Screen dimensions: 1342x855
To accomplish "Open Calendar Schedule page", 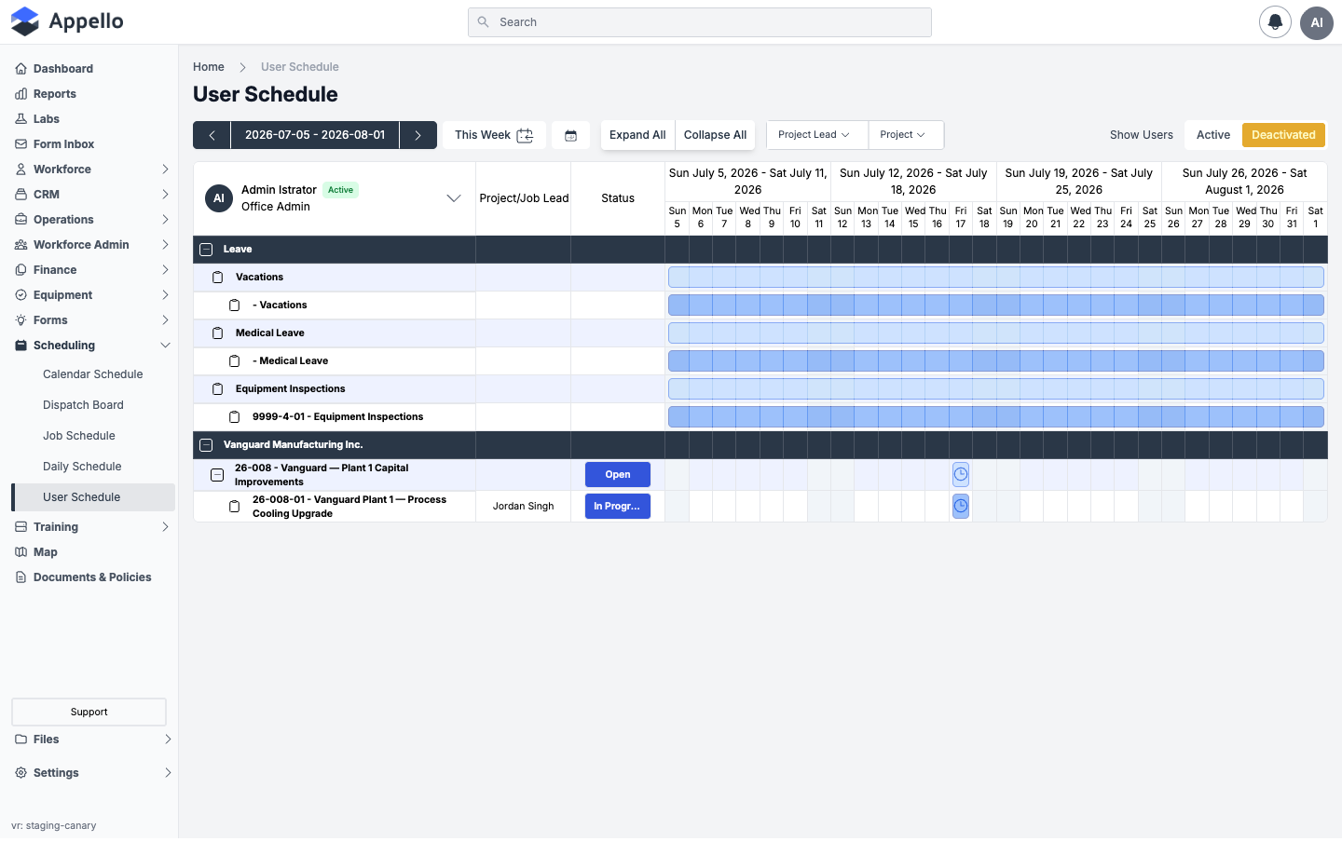I will [x=92, y=374].
